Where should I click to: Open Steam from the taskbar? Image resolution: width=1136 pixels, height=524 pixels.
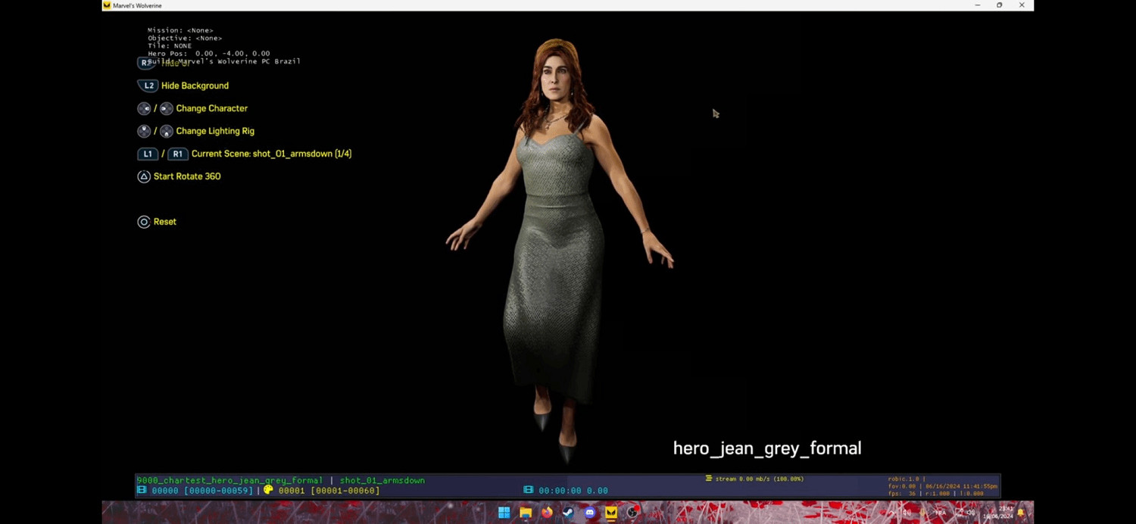(x=568, y=513)
